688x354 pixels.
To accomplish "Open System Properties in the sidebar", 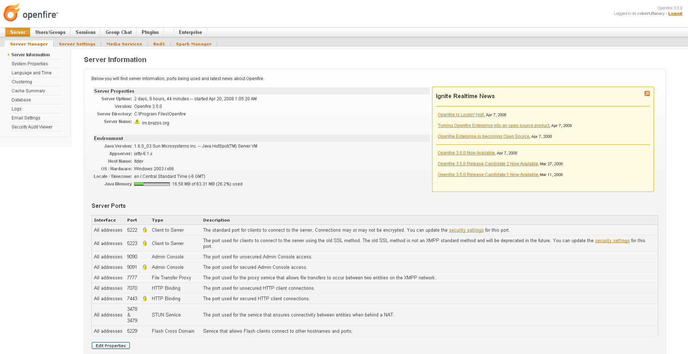I will (x=30, y=64).
